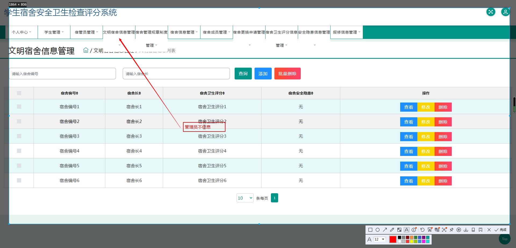The height and width of the screenshot is (248, 516).
Task: Click the home icon in breadcrumb
Action: pyautogui.click(x=86, y=50)
